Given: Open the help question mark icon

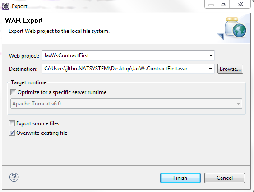Looking at the screenshot, I should point(14,177).
